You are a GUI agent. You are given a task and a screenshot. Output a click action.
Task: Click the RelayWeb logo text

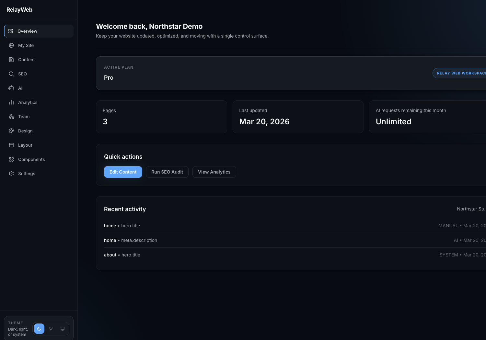(19, 10)
